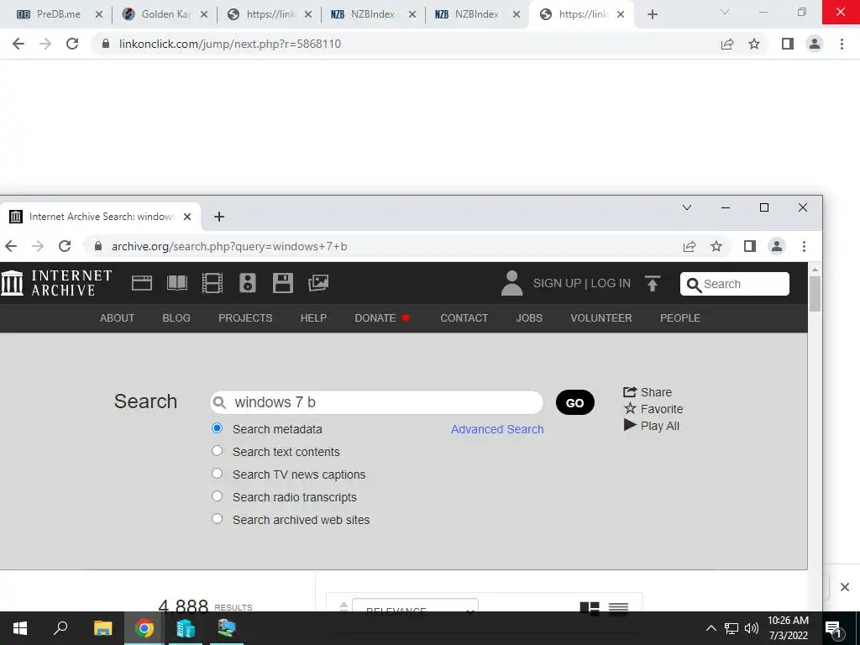
Task: Click the Share link beside search
Action: tap(648, 392)
